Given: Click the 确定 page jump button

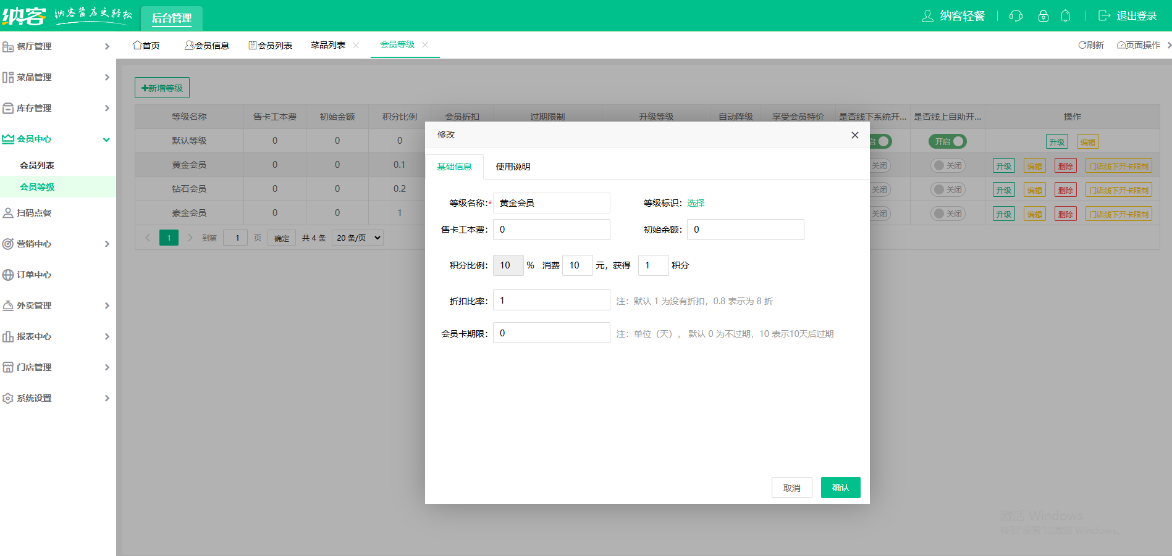Looking at the screenshot, I should [281, 238].
